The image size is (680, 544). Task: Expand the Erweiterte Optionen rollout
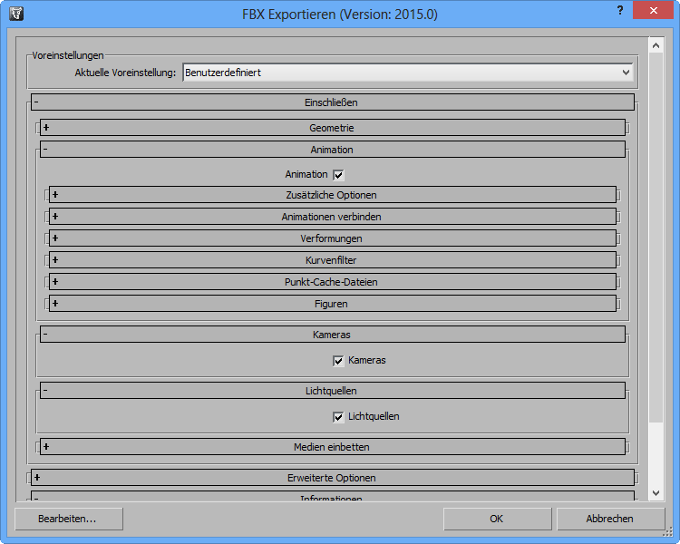(x=333, y=478)
